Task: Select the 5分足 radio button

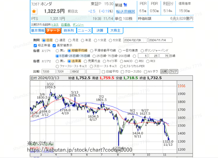Action: [x=110, y=40]
